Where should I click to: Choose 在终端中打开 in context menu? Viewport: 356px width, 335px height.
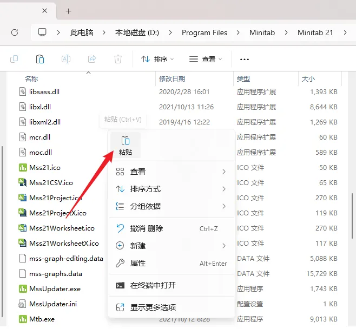172,285
